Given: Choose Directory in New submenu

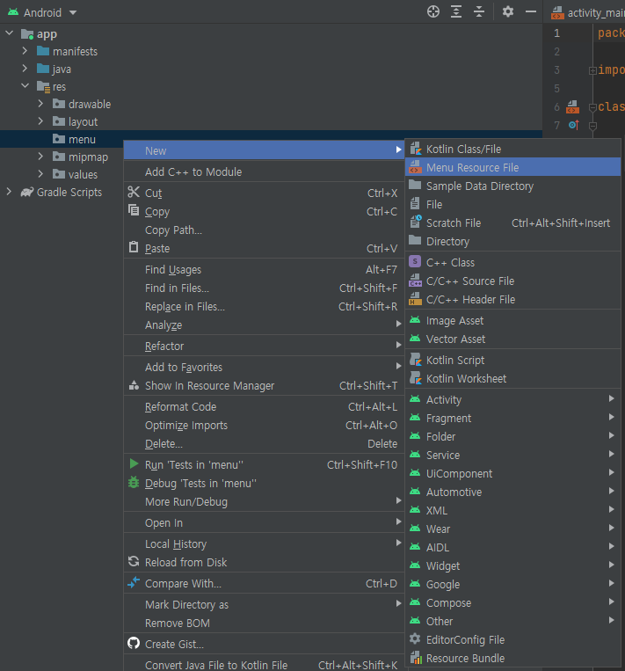Looking at the screenshot, I should click(512, 241).
